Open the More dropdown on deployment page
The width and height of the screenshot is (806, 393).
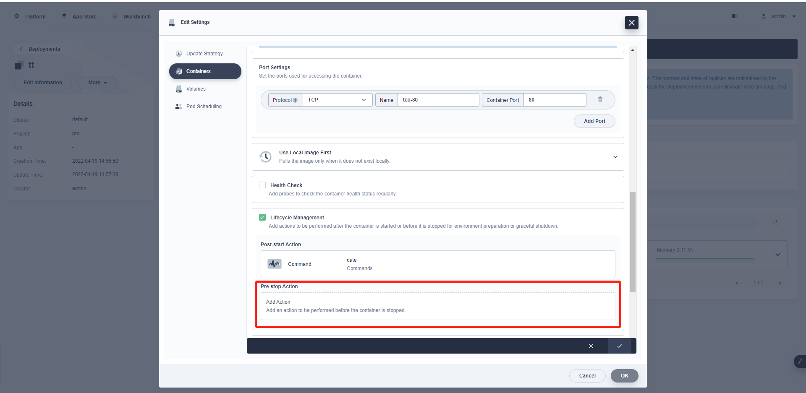pos(97,83)
